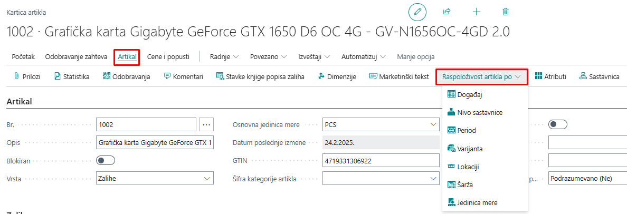Open Statistika from the toolbar
Viewport: 627px width, 214px height.
point(71,76)
